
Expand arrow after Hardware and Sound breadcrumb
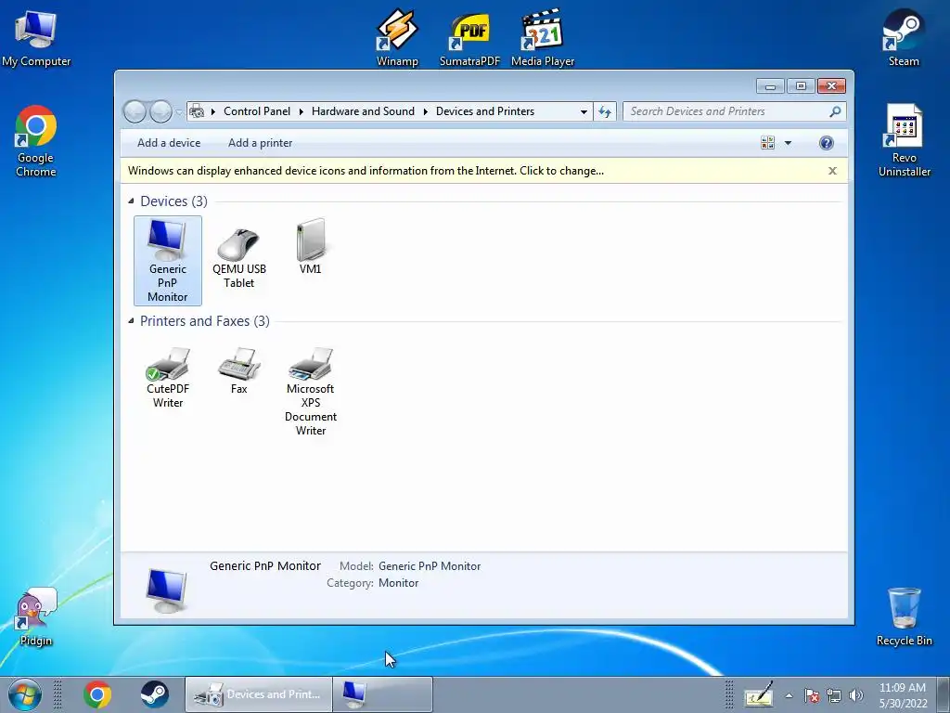coord(425,111)
